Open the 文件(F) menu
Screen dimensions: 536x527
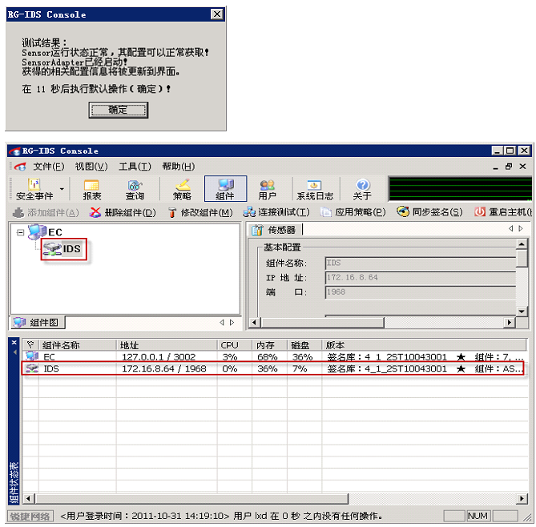click(49, 167)
